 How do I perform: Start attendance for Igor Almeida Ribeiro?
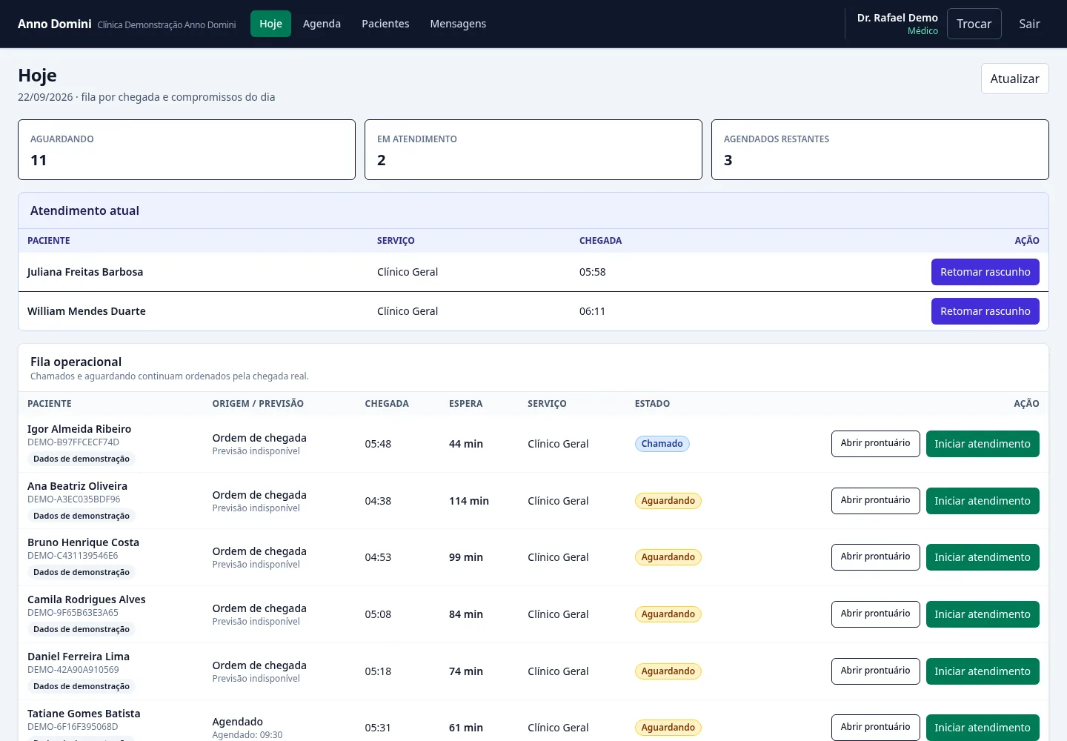point(983,444)
